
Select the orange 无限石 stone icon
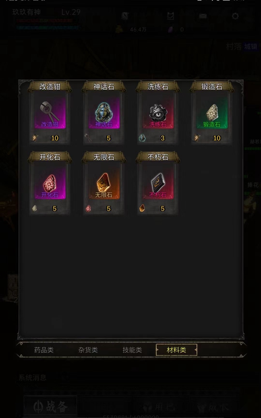pyautogui.click(x=104, y=183)
